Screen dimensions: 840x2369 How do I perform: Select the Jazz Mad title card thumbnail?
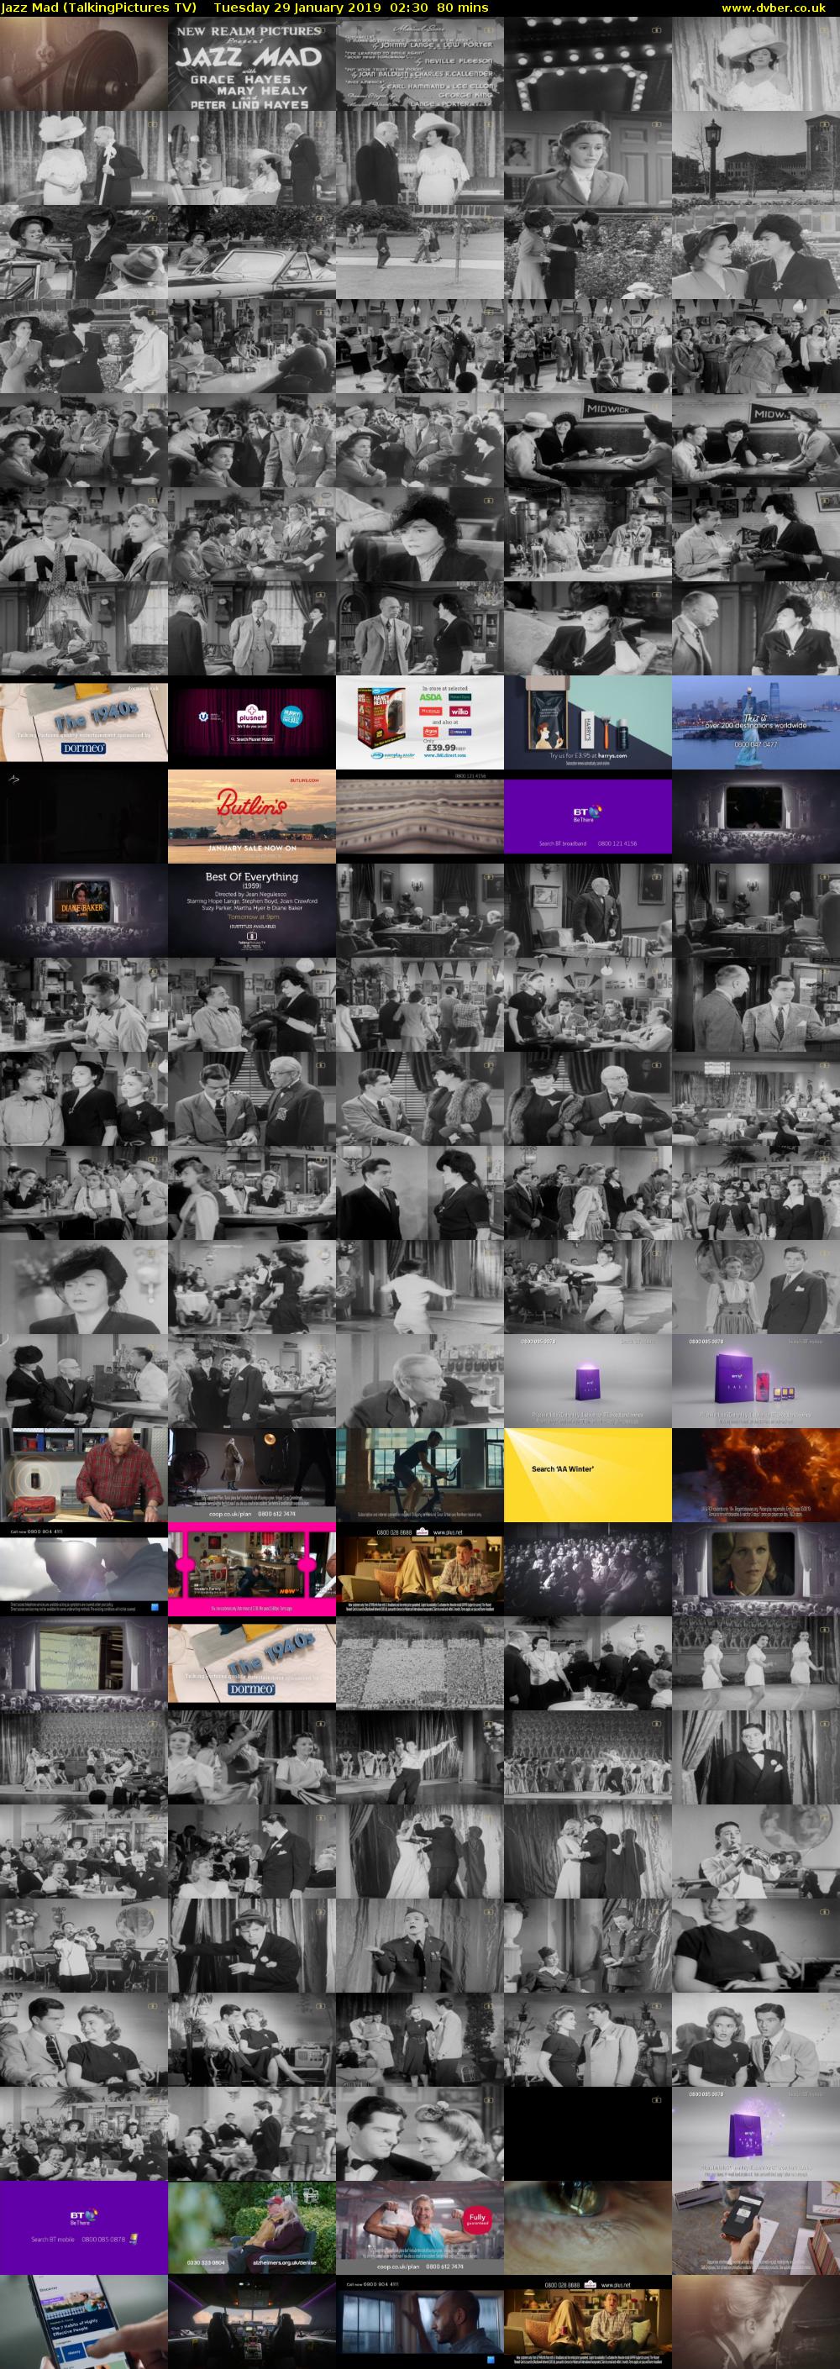point(252,66)
